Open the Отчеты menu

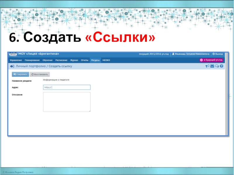click(x=85, y=60)
